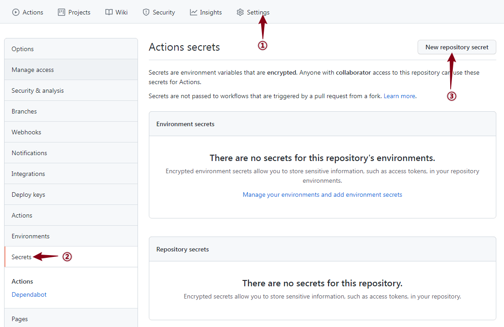Open Security & analysis settings
This screenshot has width=504, height=327.
point(38,90)
